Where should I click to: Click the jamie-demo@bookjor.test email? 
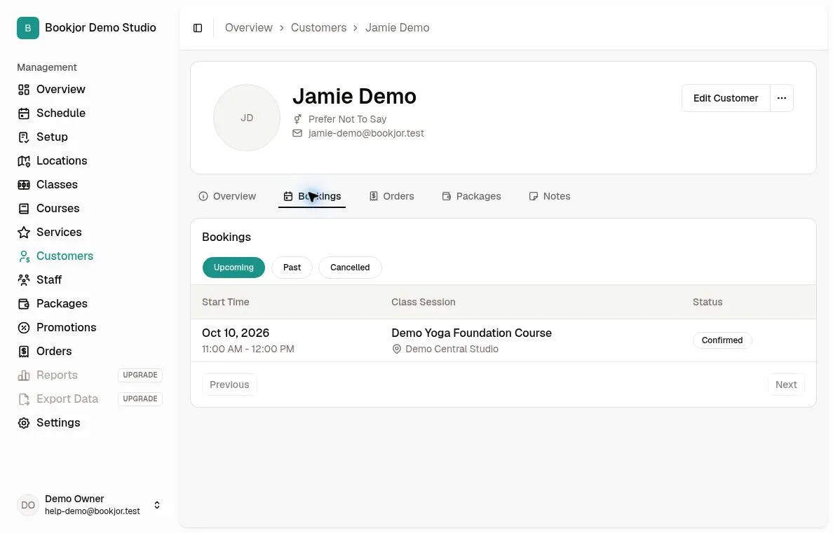pos(366,133)
